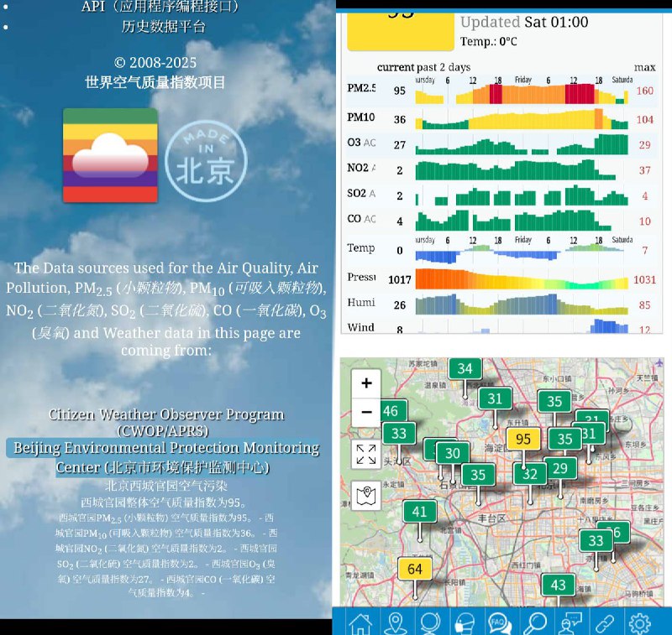672x635 pixels.
Task: Open the settings gear icon
Action: (x=640, y=622)
